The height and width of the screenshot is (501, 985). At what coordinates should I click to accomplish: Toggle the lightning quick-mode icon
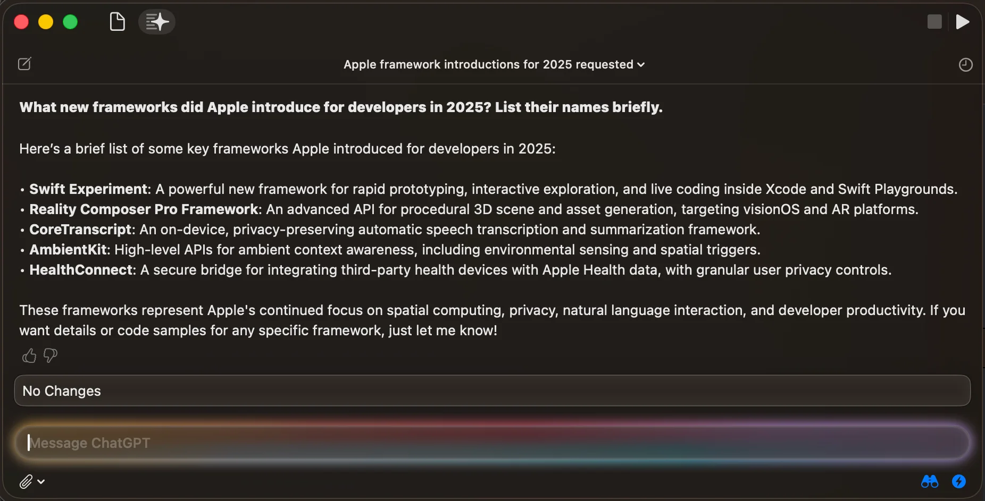click(x=959, y=481)
